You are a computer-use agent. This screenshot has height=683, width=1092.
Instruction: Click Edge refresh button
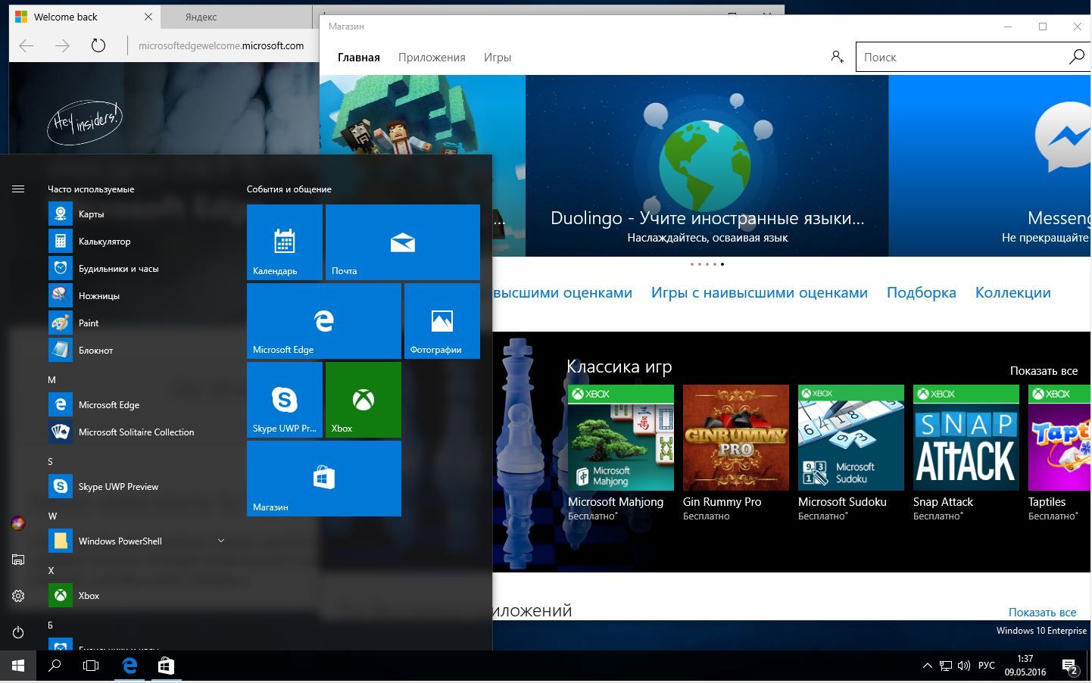click(98, 45)
